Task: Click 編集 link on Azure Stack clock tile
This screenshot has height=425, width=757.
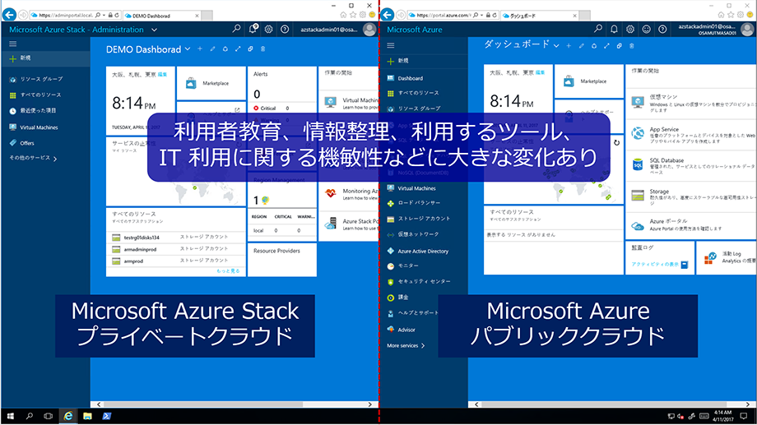Action: (163, 74)
